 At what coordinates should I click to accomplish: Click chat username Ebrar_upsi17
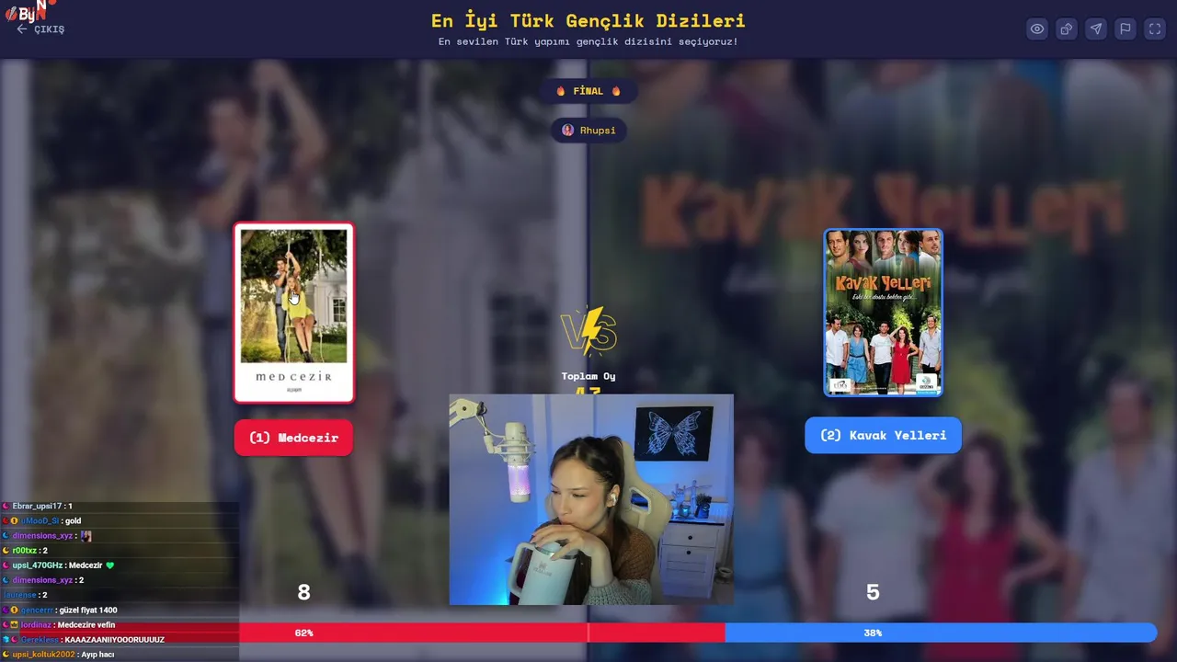pyautogui.click(x=37, y=506)
